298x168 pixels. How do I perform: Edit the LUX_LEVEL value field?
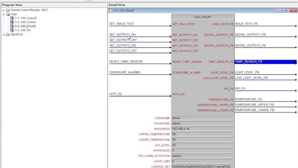[x=203, y=145]
